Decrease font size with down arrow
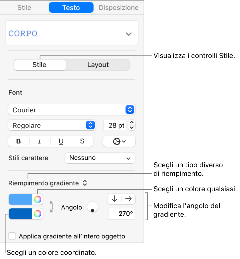The height and width of the screenshot is (259, 240). [x=132, y=128]
